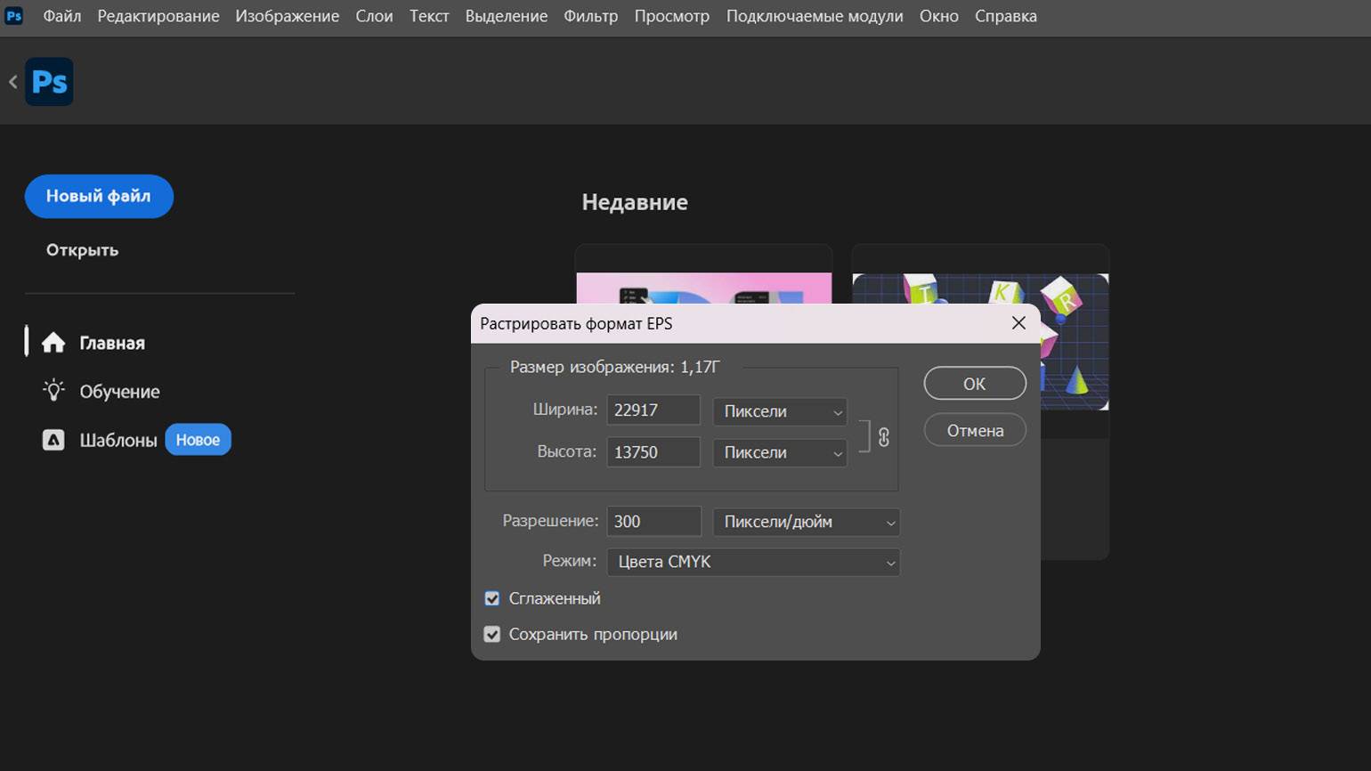Open the Ширина units dropdown
The image size is (1371, 771).
pos(780,411)
